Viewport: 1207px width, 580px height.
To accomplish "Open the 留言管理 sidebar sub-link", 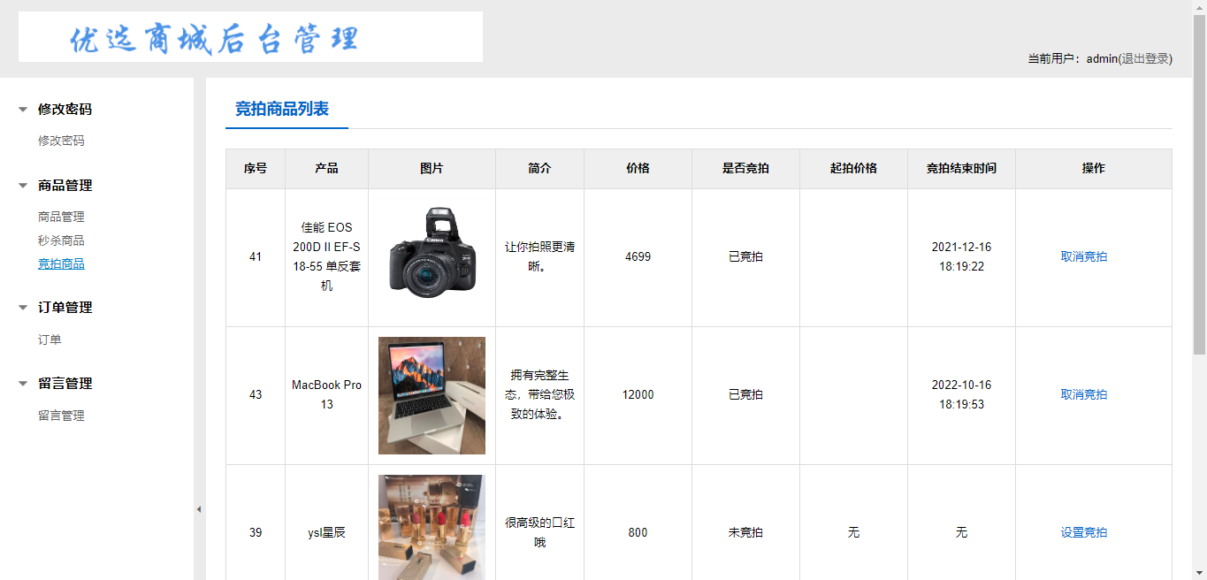I will coord(61,416).
